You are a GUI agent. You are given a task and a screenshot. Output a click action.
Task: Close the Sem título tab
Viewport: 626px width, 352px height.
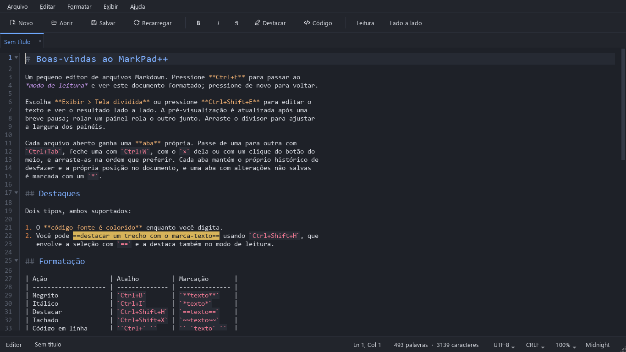[x=40, y=41]
